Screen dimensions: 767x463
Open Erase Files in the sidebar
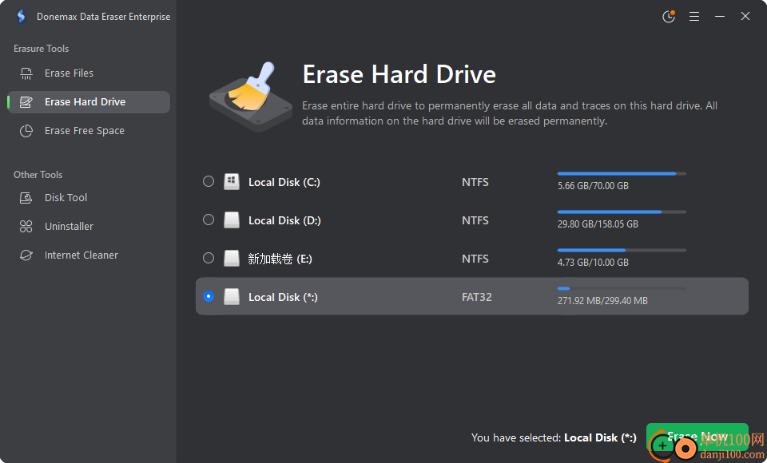89,73
